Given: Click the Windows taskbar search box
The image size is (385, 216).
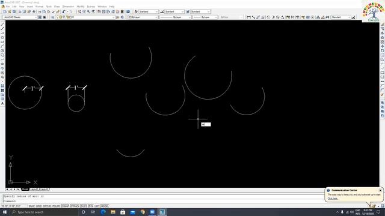Looking at the screenshot, I should pyautogui.click(x=44, y=212).
